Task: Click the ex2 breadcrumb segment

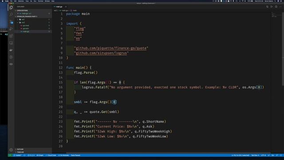Action: point(55,11)
